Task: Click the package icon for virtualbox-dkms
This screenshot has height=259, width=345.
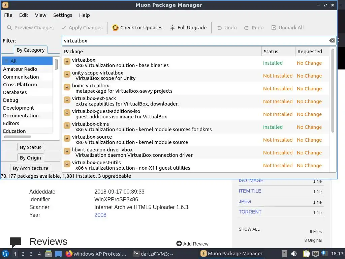Action: [67, 125]
